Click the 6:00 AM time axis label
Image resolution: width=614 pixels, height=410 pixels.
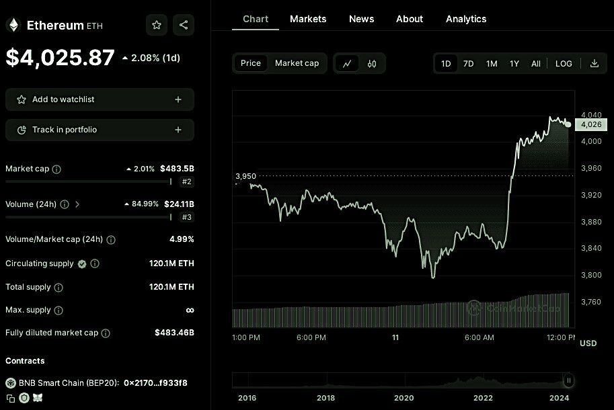coord(479,337)
